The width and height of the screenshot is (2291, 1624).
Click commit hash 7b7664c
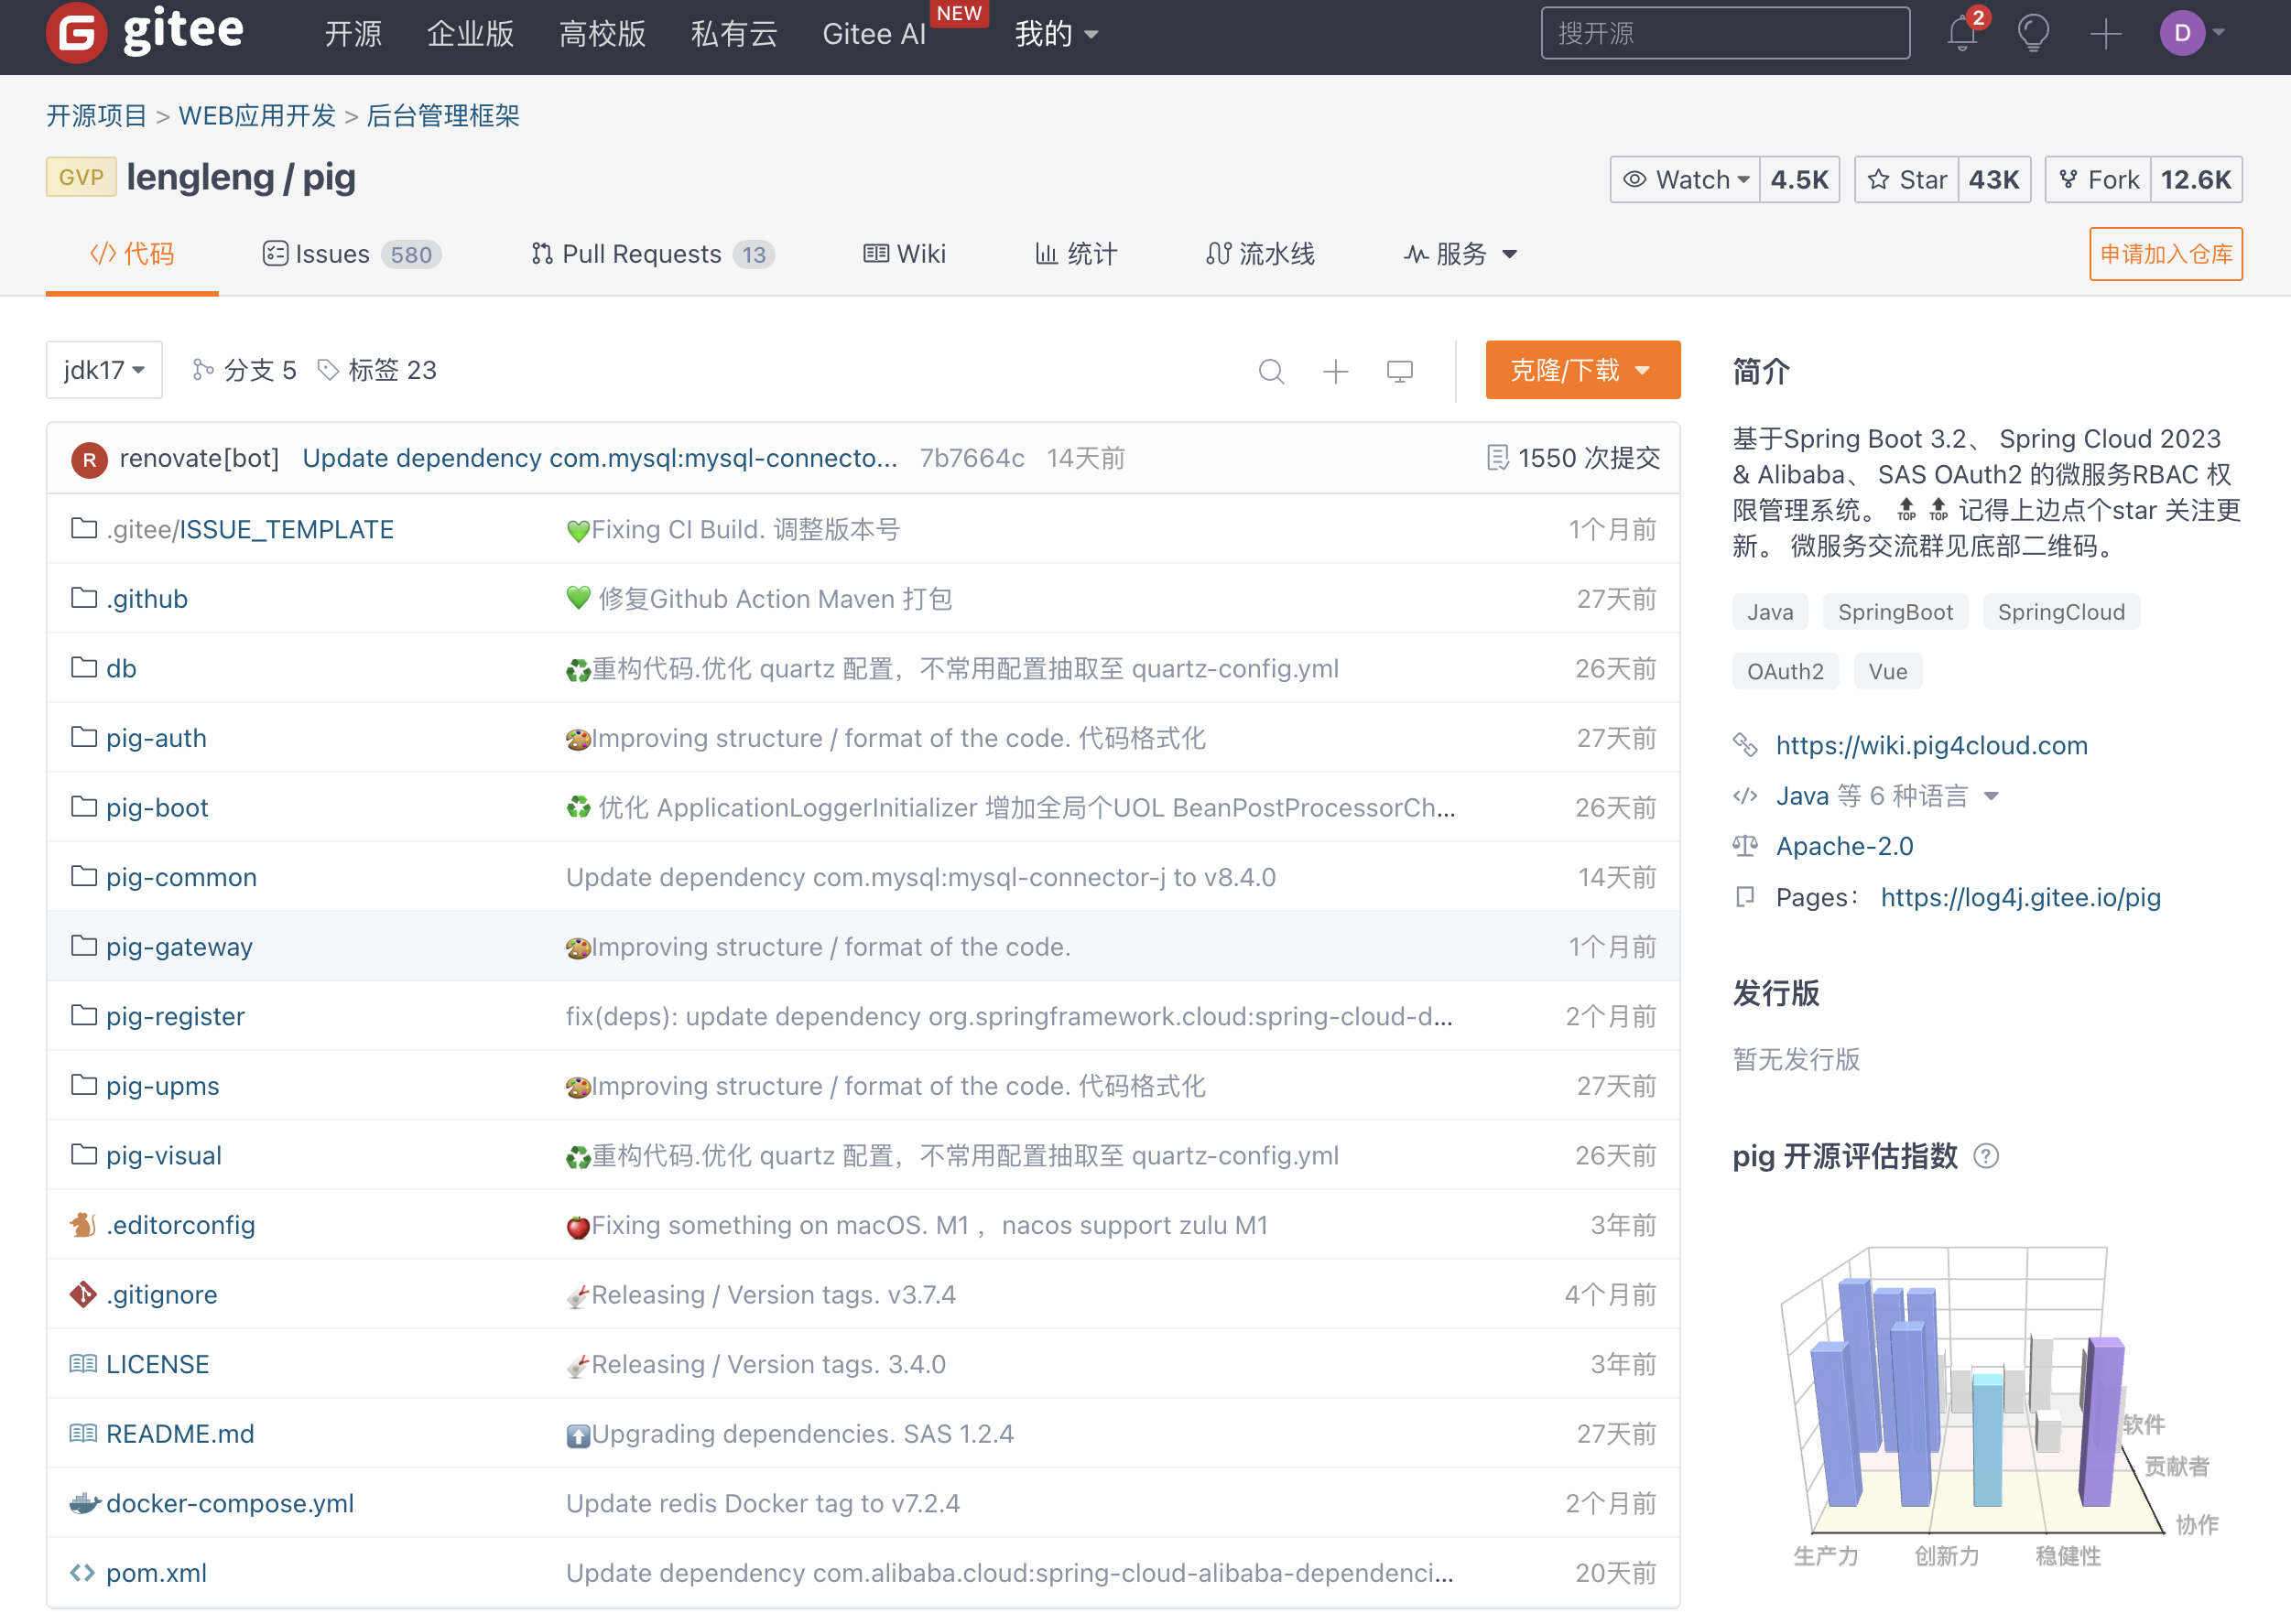(x=971, y=458)
